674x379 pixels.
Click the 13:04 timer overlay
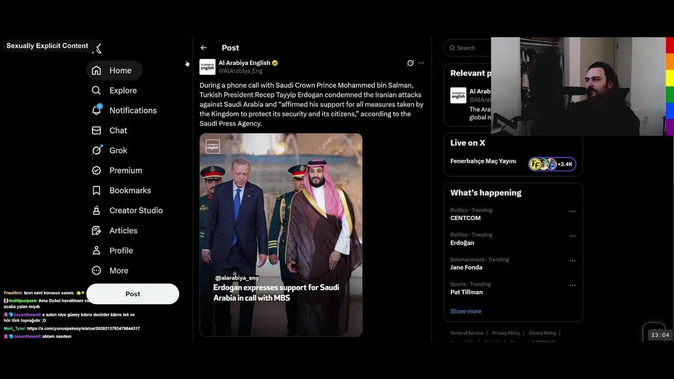pos(660,335)
